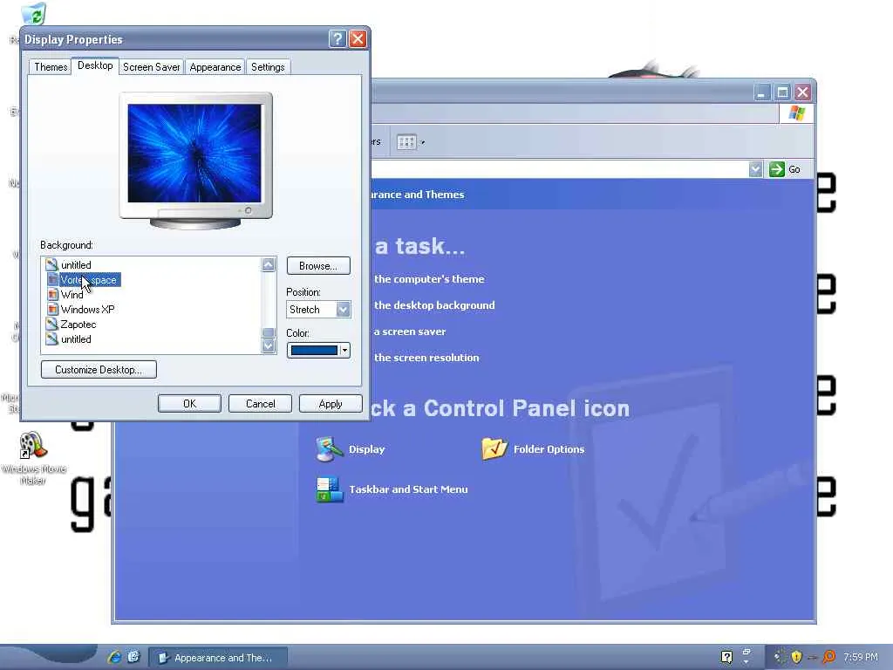Select the Desktop tab
Image resolution: width=893 pixels, height=670 pixels.
click(95, 65)
